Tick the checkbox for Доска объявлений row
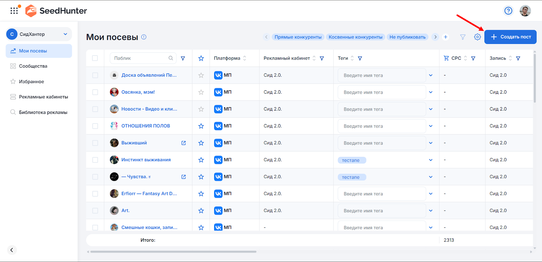 [x=95, y=75]
